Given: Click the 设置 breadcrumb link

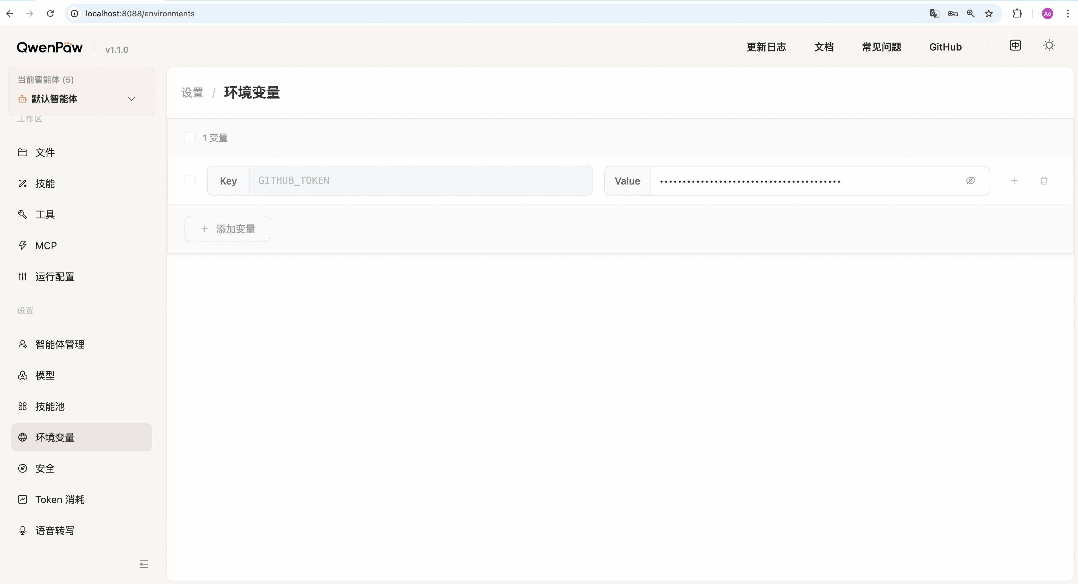Looking at the screenshot, I should 192,93.
